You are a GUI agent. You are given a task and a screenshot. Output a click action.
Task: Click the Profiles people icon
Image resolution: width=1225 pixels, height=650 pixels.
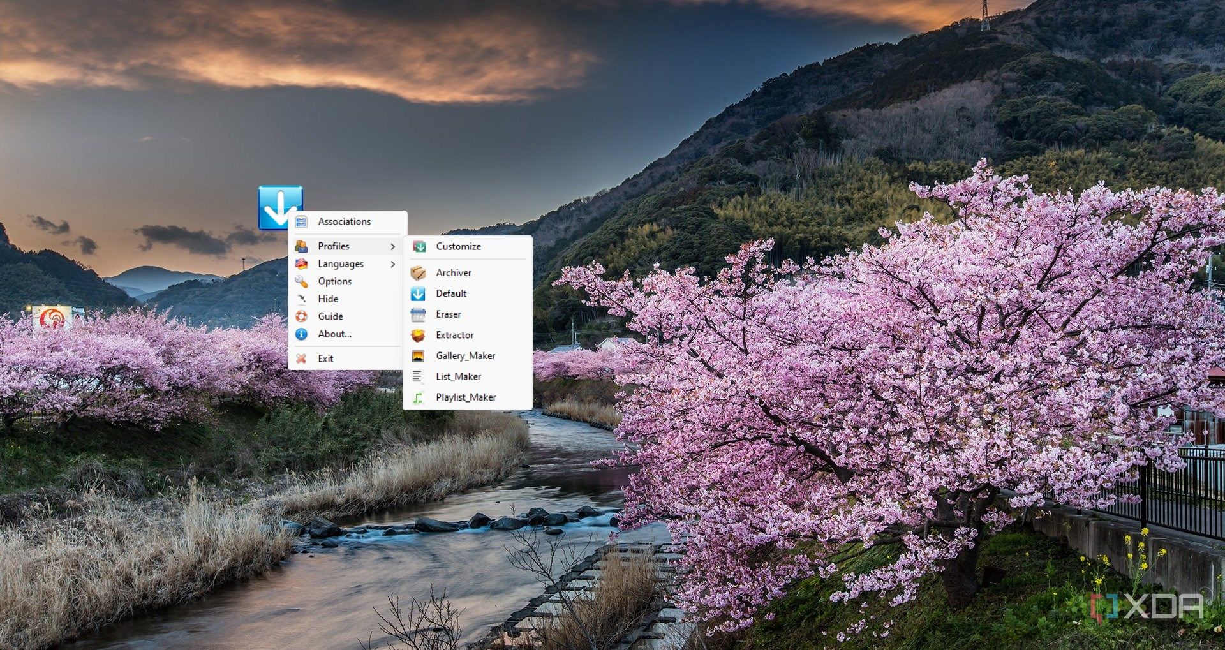tap(301, 246)
